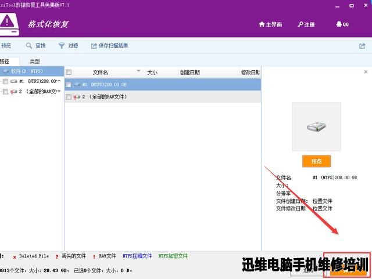Click the NTFS加密文件 legend entry
This screenshot has width=372, height=279.
click(173, 256)
